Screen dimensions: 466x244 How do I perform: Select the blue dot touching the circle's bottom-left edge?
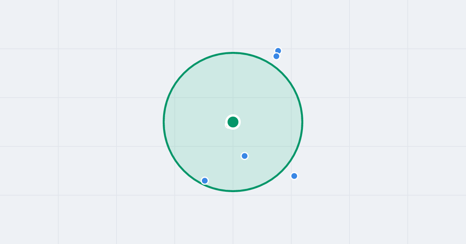tap(205, 180)
